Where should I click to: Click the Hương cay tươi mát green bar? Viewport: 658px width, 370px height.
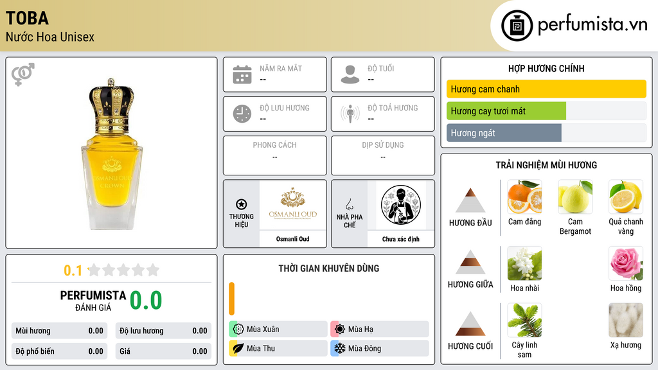pyautogui.click(x=506, y=111)
